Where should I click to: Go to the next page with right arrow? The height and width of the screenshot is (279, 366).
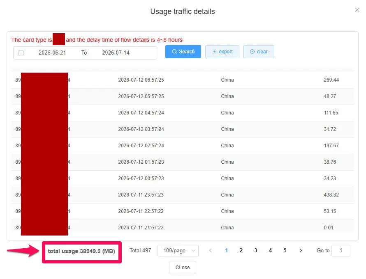tap(301, 251)
